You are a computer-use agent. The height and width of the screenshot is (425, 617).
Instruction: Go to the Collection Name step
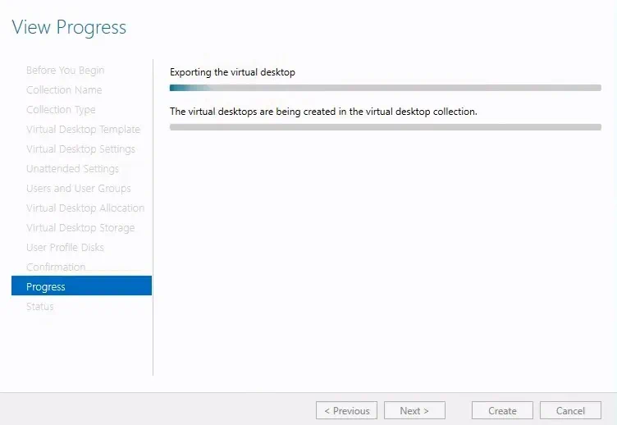(x=64, y=90)
